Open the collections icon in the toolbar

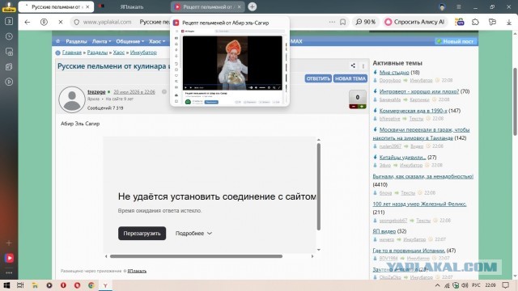(x=492, y=22)
